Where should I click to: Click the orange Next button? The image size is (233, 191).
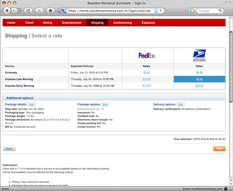point(219,149)
